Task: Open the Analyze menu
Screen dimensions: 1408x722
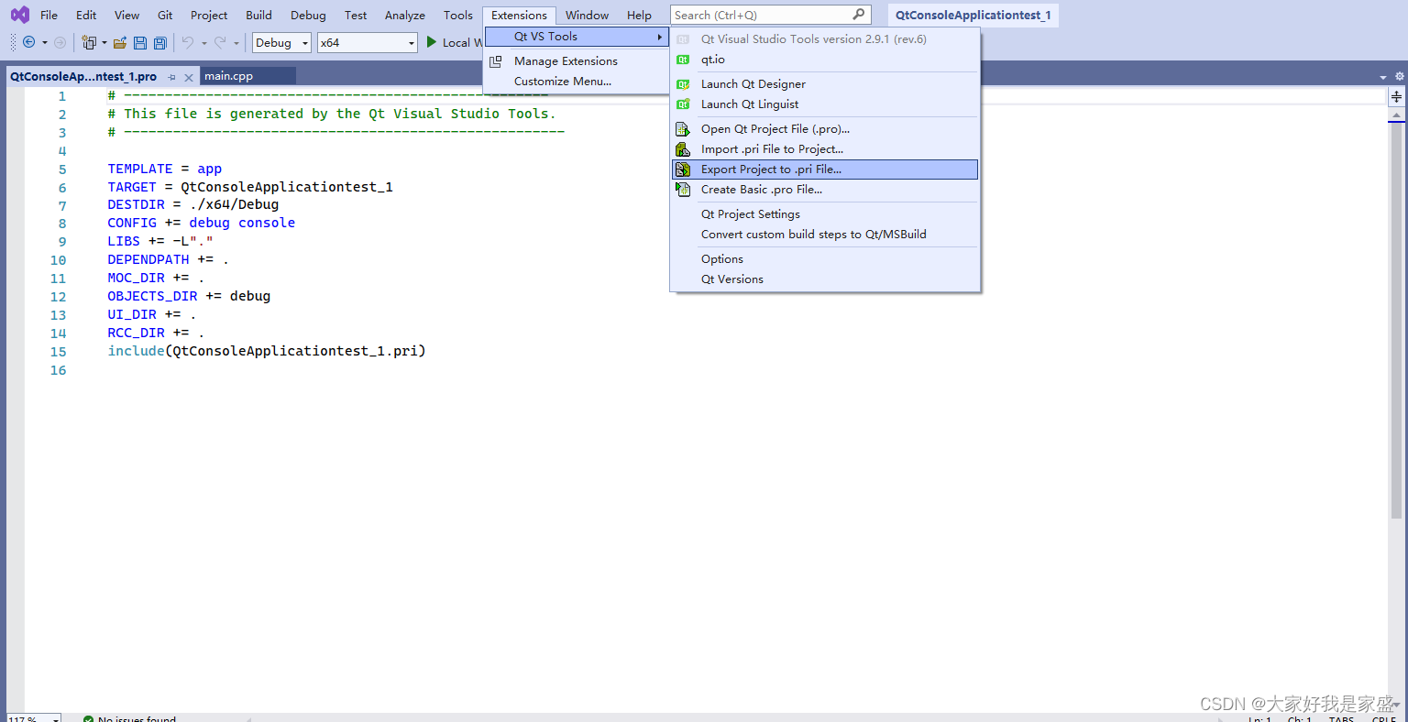Action: click(405, 15)
